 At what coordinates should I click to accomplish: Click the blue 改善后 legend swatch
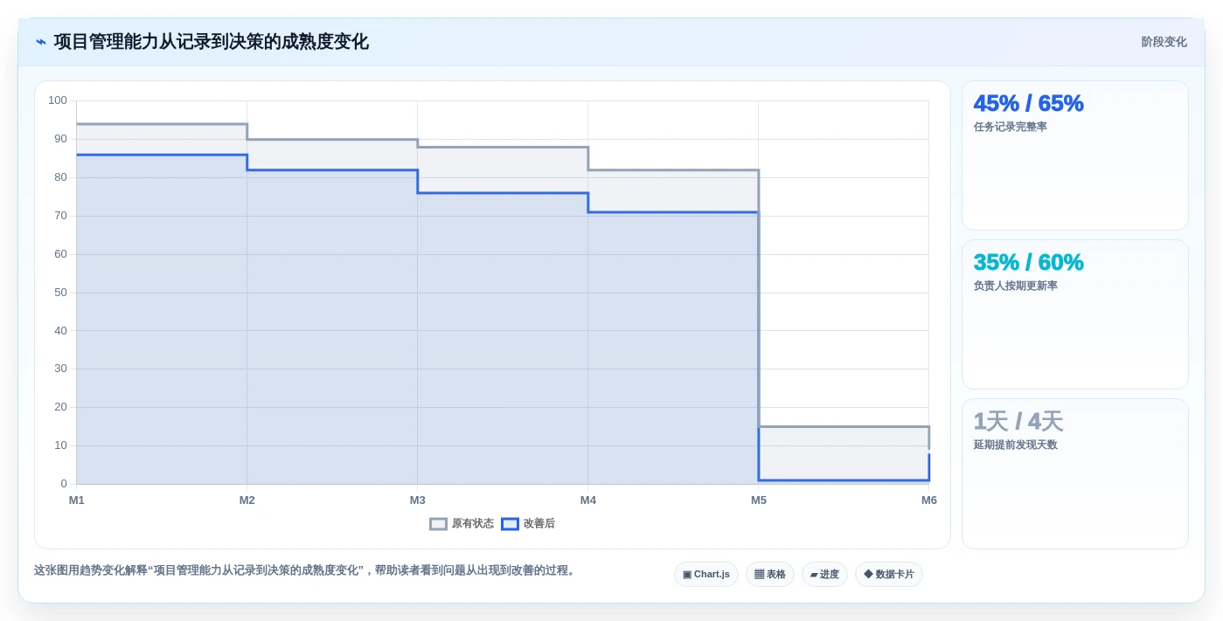[510, 524]
